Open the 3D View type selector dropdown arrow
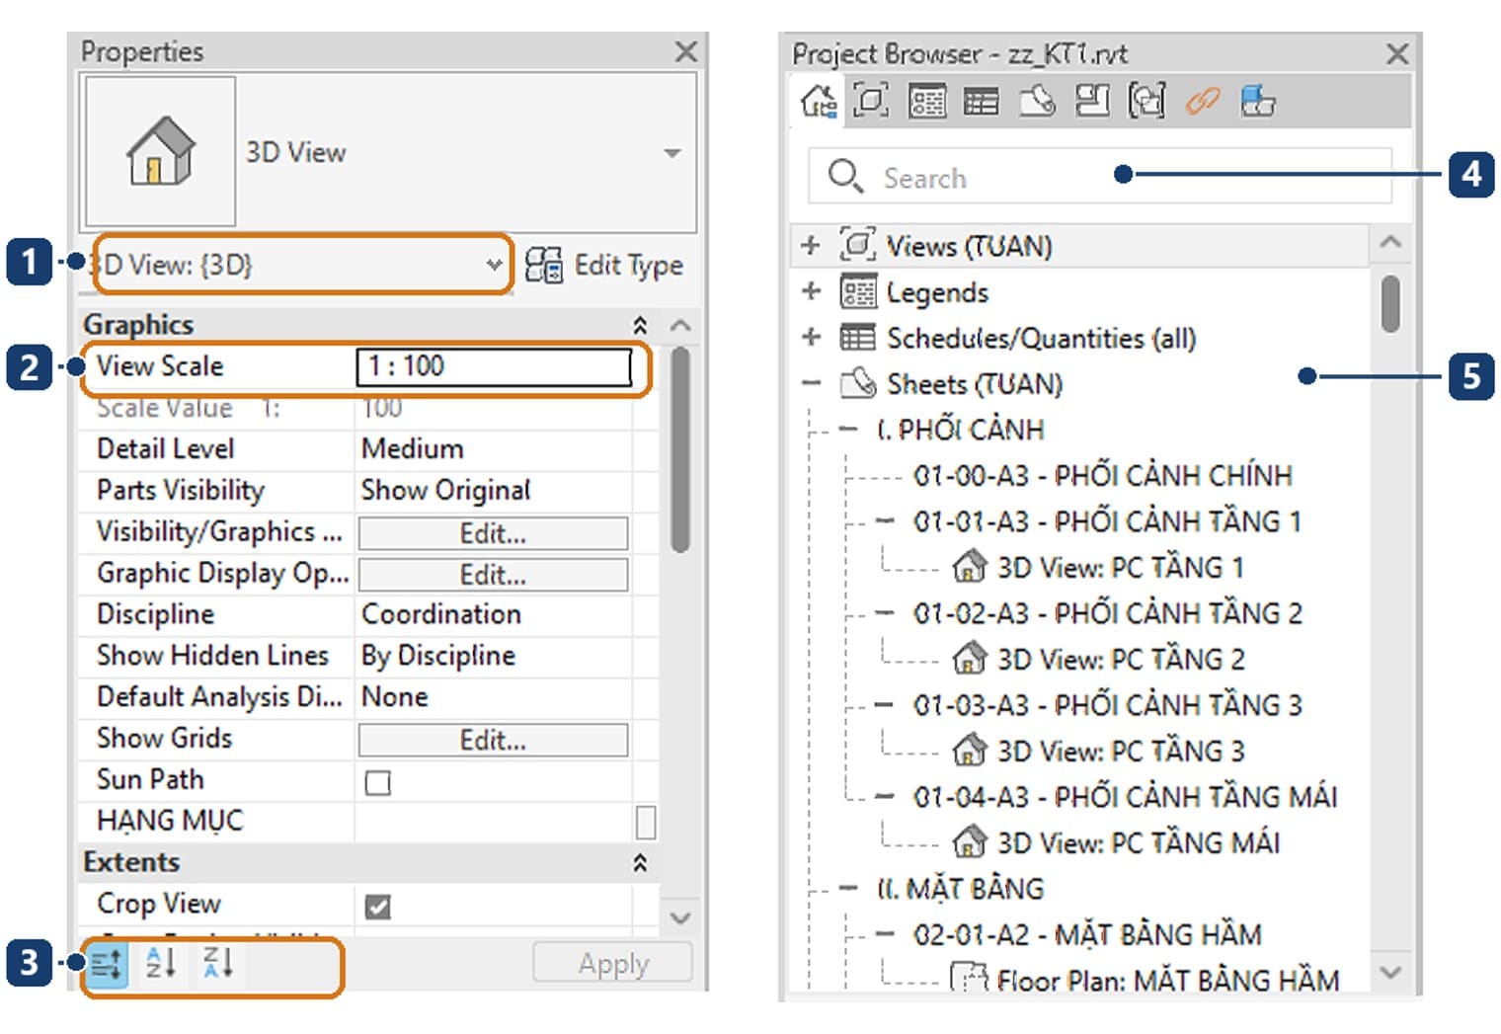The width and height of the screenshot is (1501, 1034). (x=672, y=153)
